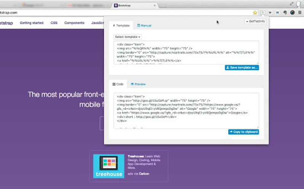Screen dimensions: 304x189
Task: Click the Save template as button
Action: (x=242, y=67)
